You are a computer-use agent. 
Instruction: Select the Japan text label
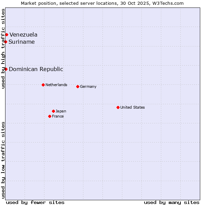61,111
